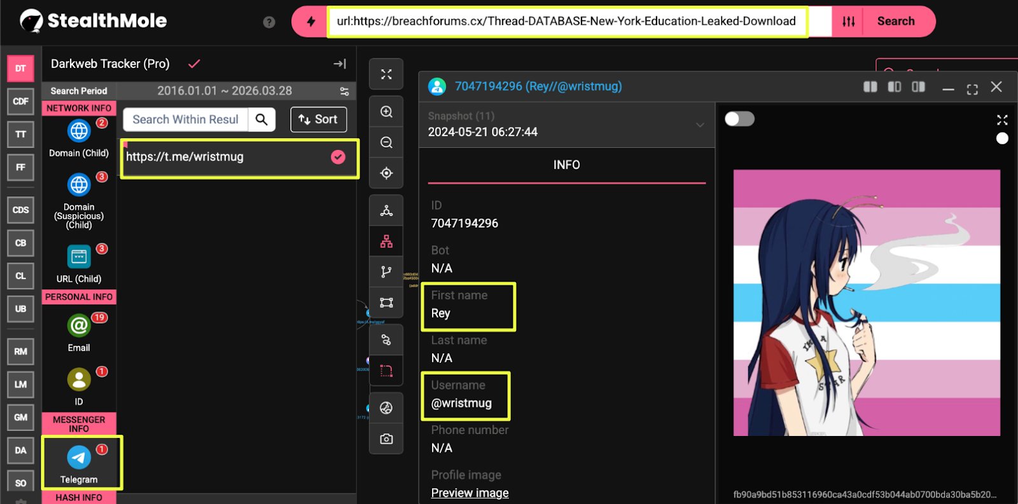The width and height of the screenshot is (1018, 504).
Task: Click the Search Within Result input field
Action: (x=185, y=119)
